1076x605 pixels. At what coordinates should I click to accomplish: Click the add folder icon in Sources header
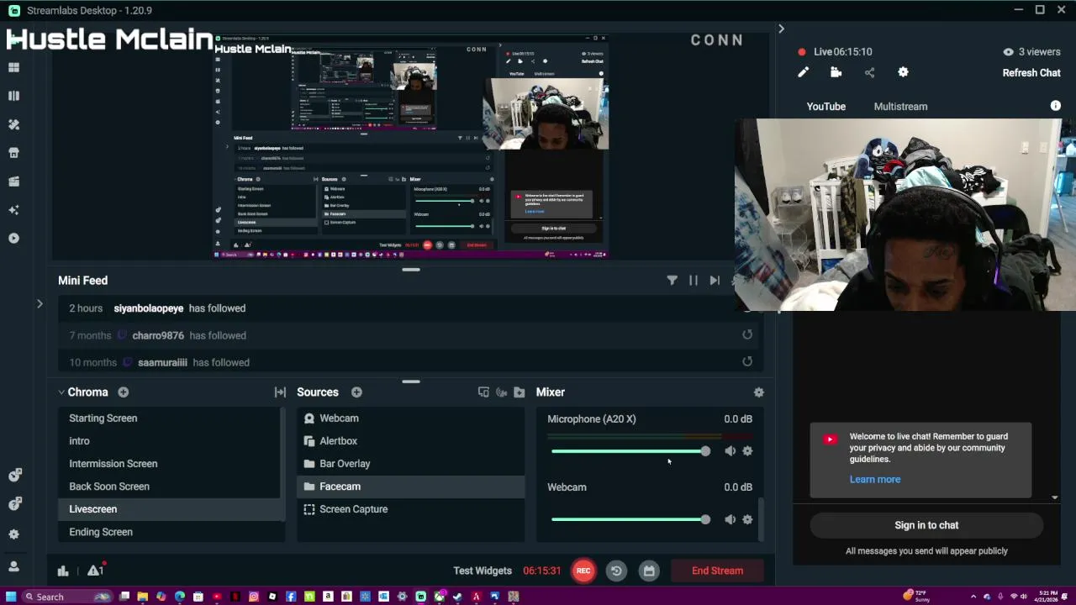pyautogui.click(x=520, y=392)
